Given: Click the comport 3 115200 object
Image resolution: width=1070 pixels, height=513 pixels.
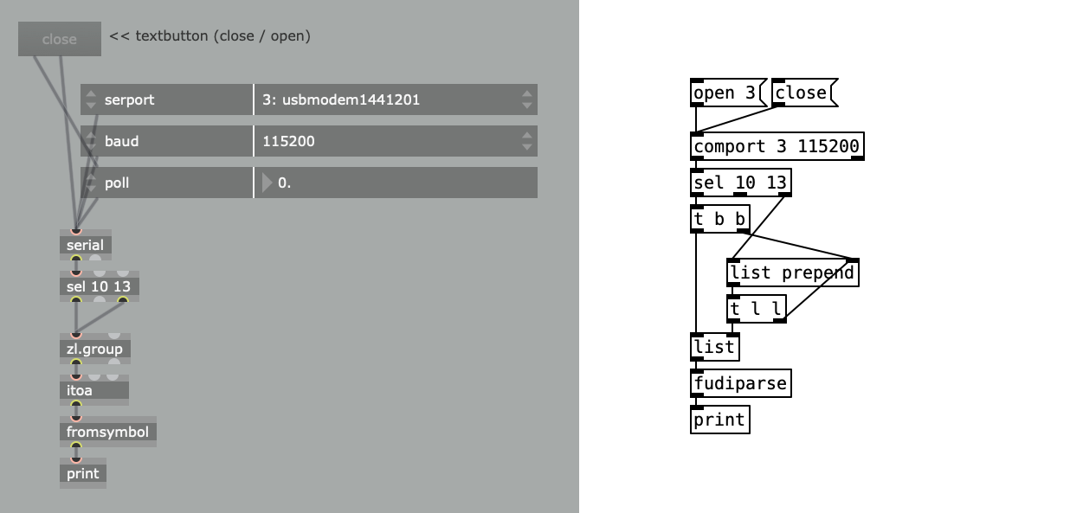Looking at the screenshot, I should coord(777,145).
